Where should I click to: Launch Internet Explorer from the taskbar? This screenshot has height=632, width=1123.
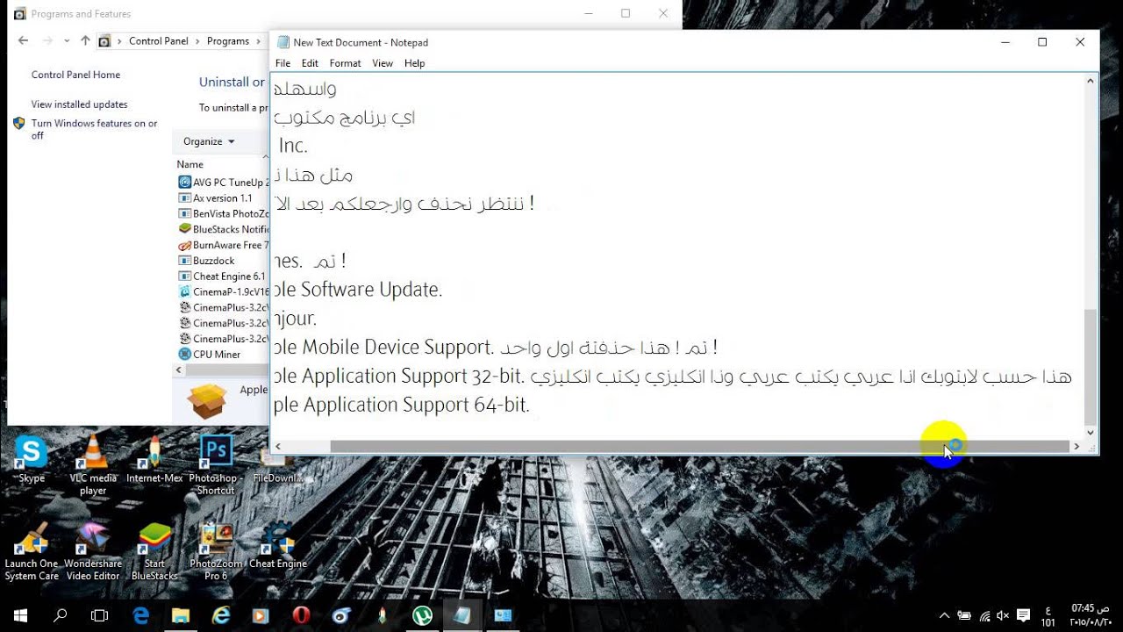(x=221, y=616)
